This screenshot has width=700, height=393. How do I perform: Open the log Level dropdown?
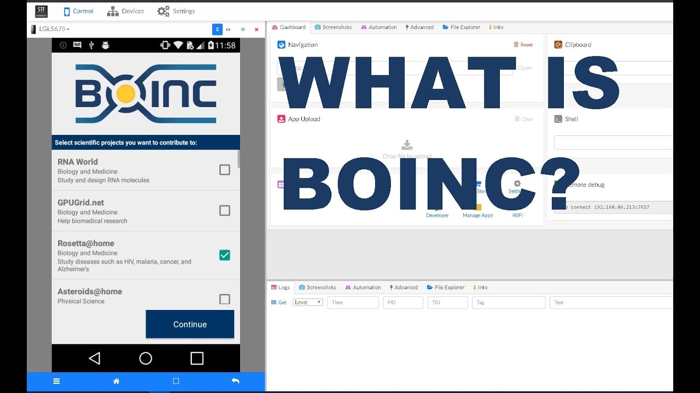click(x=308, y=302)
